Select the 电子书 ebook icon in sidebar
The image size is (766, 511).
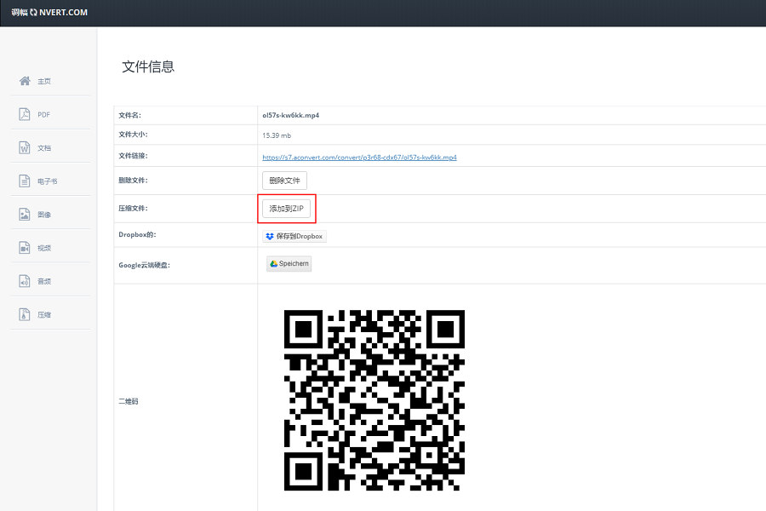point(25,181)
